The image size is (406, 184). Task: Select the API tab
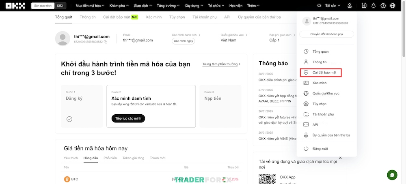point(227,17)
